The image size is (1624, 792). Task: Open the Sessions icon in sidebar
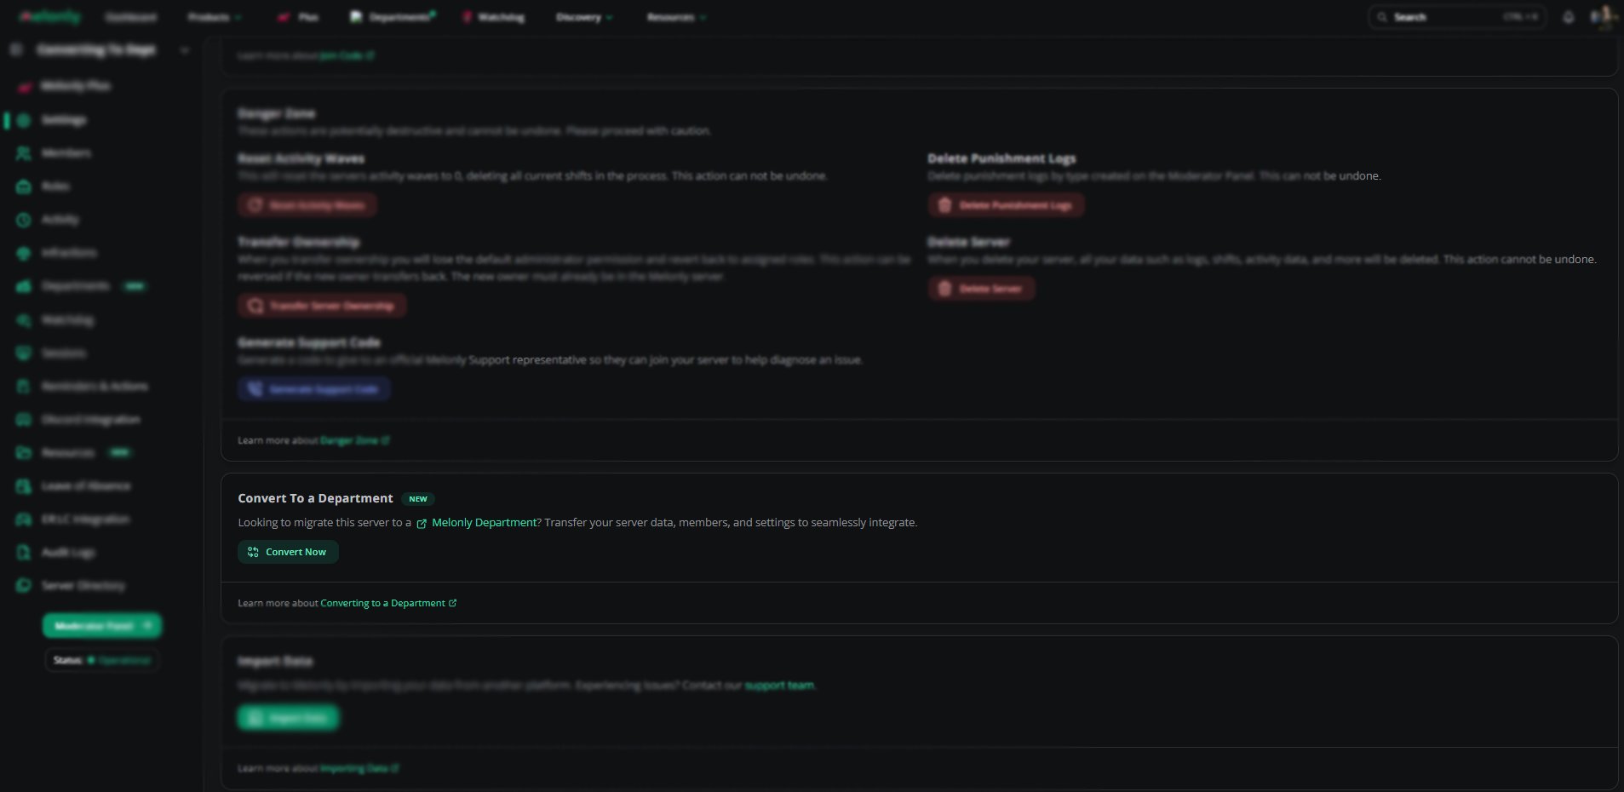[x=24, y=353]
